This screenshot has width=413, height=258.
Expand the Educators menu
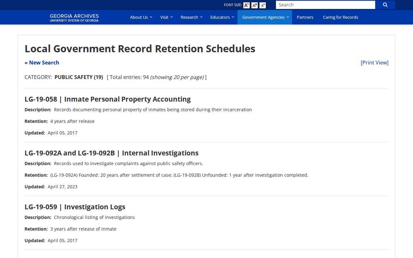point(222,17)
